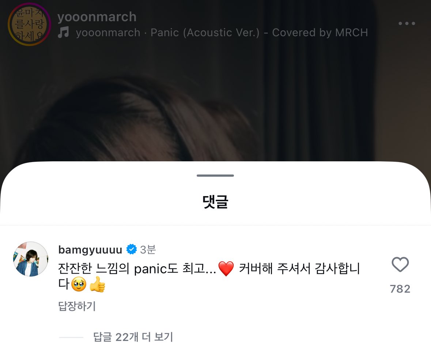Tap the blue verified badge next to bamgyuuuu

click(x=131, y=249)
